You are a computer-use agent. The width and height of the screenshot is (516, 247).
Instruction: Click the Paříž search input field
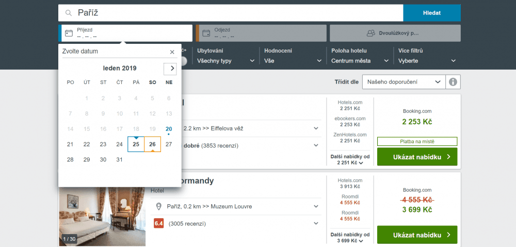[237, 13]
